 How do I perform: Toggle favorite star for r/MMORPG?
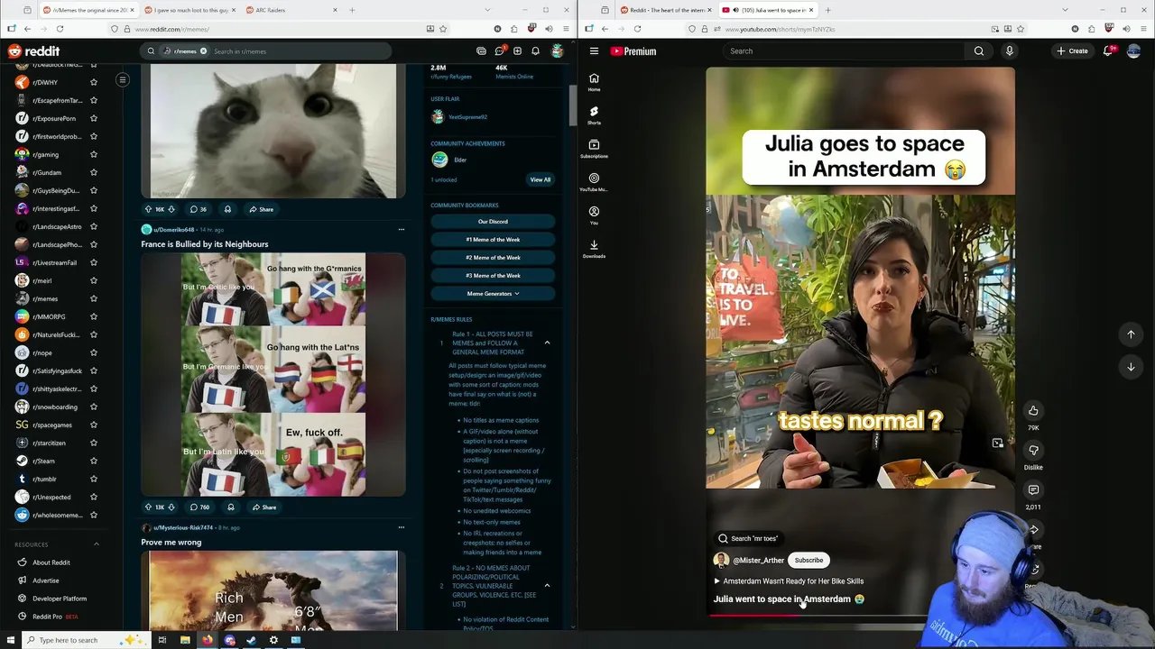tap(93, 316)
